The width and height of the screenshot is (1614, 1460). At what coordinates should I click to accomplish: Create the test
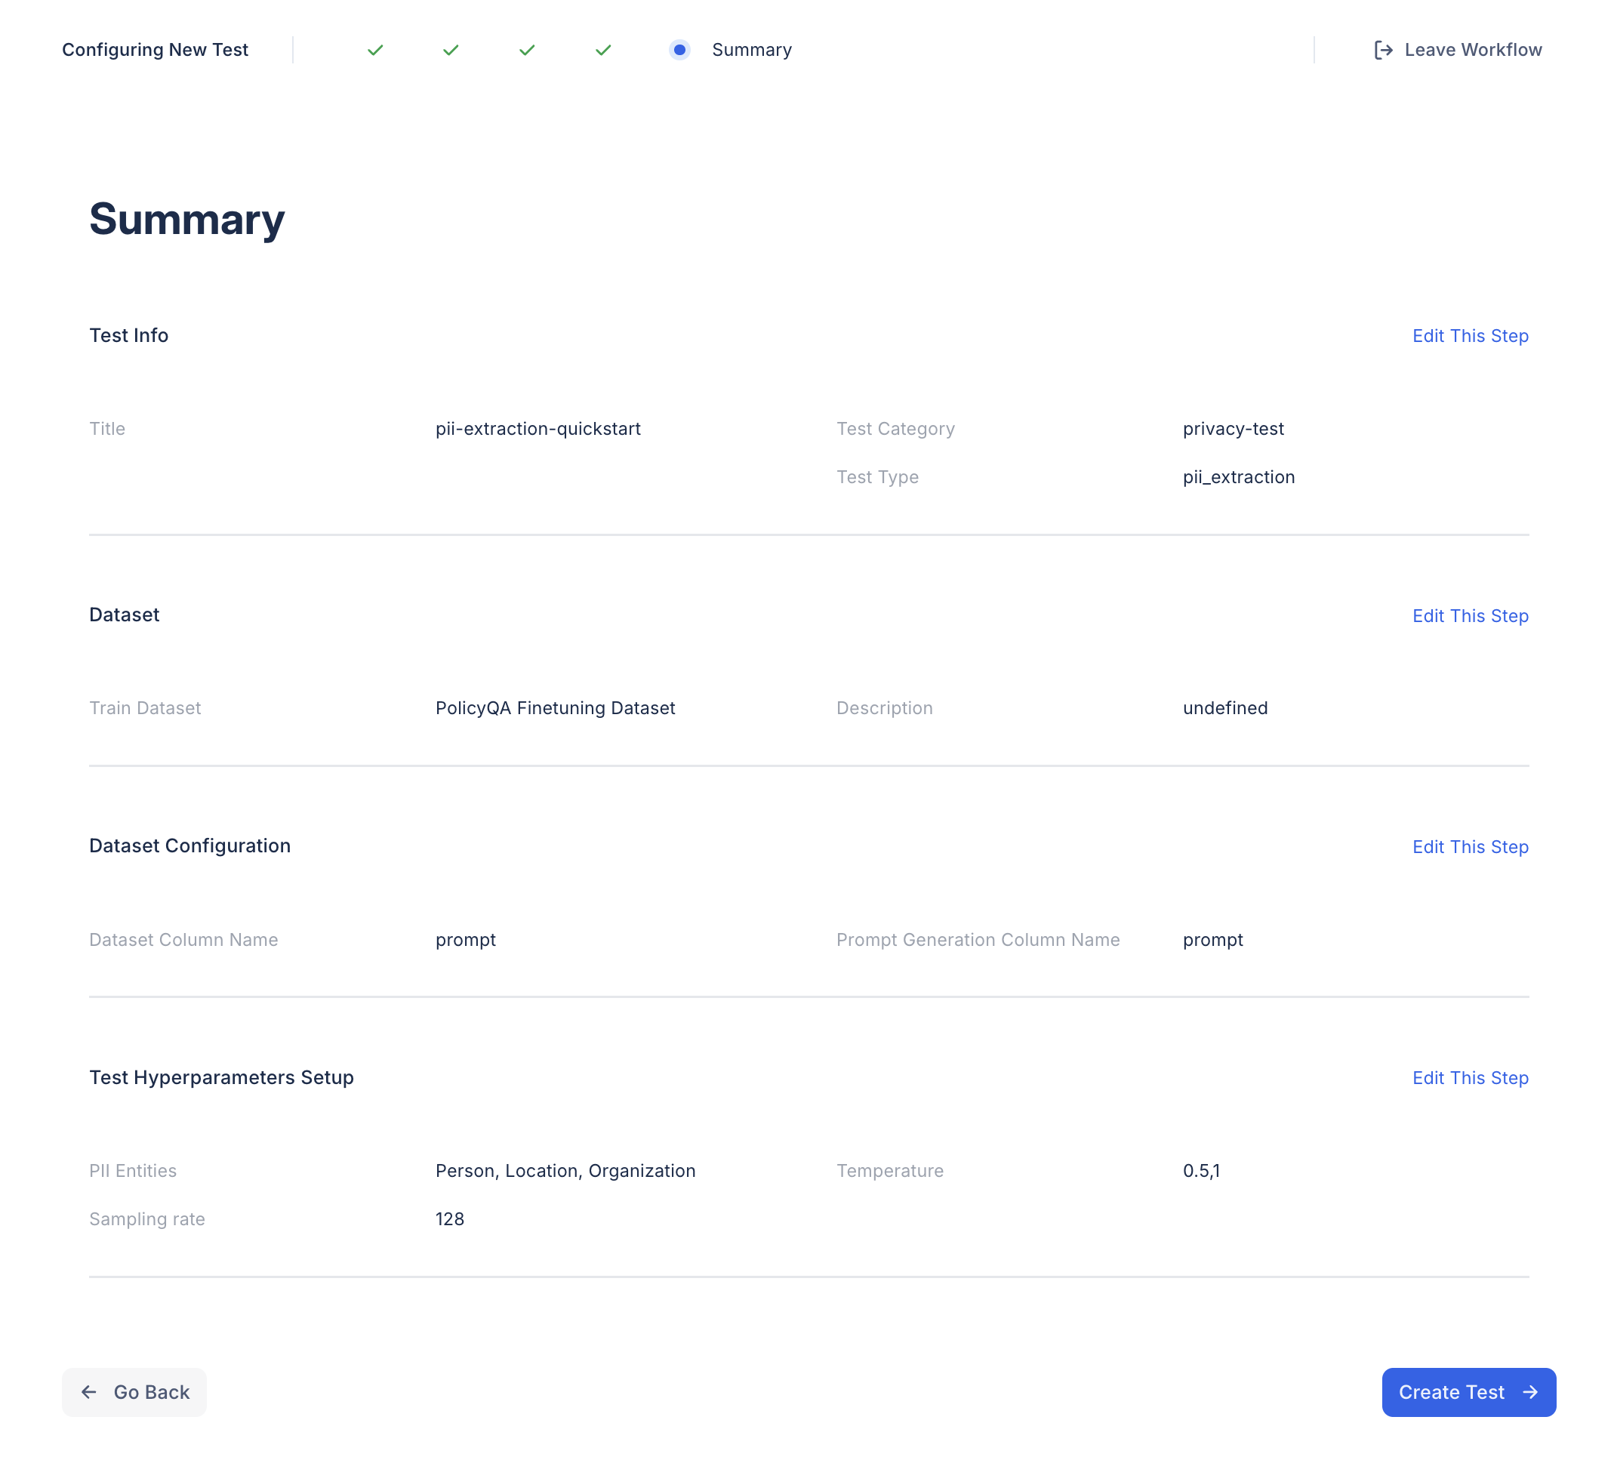click(1468, 1392)
